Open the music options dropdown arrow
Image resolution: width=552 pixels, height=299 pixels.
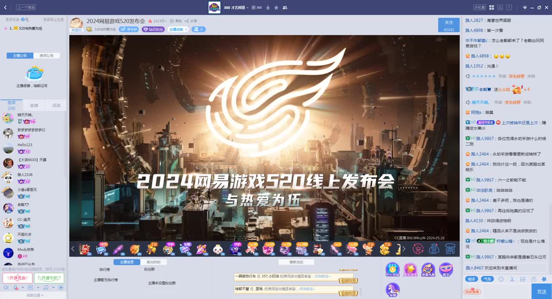pos(53,287)
